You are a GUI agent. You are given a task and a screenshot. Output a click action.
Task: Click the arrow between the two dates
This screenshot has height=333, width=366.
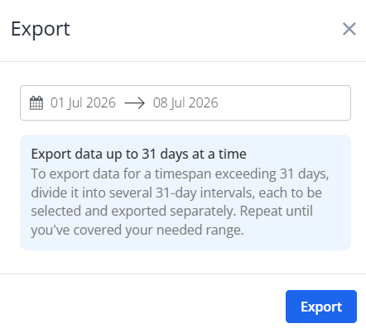(x=134, y=103)
